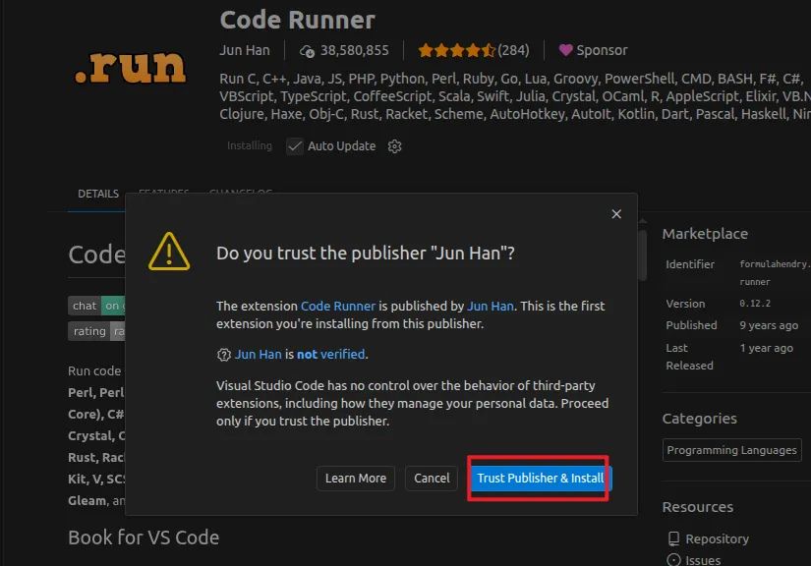
Task: Click the Marketplace section heading
Action: [x=705, y=234]
